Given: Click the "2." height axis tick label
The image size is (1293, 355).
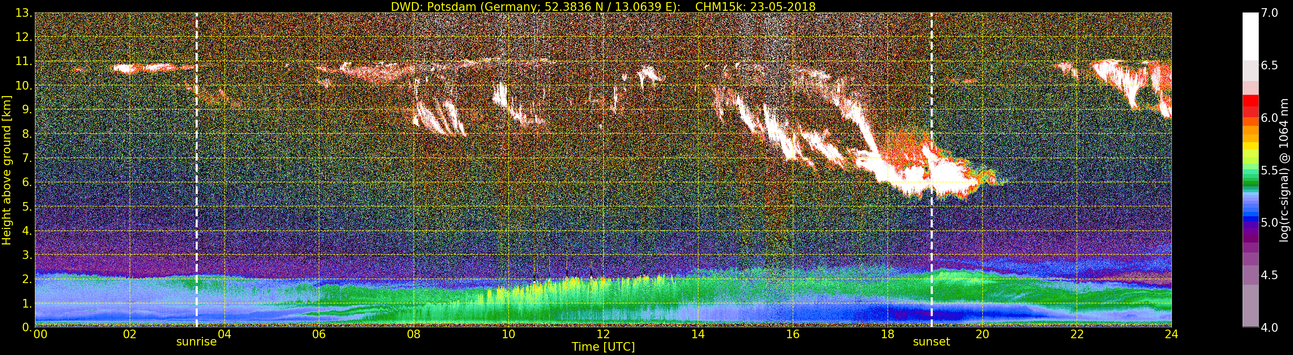Looking at the screenshot, I should [x=27, y=279].
